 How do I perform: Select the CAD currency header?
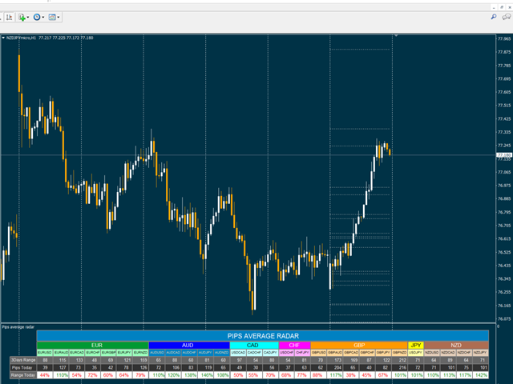(254, 345)
